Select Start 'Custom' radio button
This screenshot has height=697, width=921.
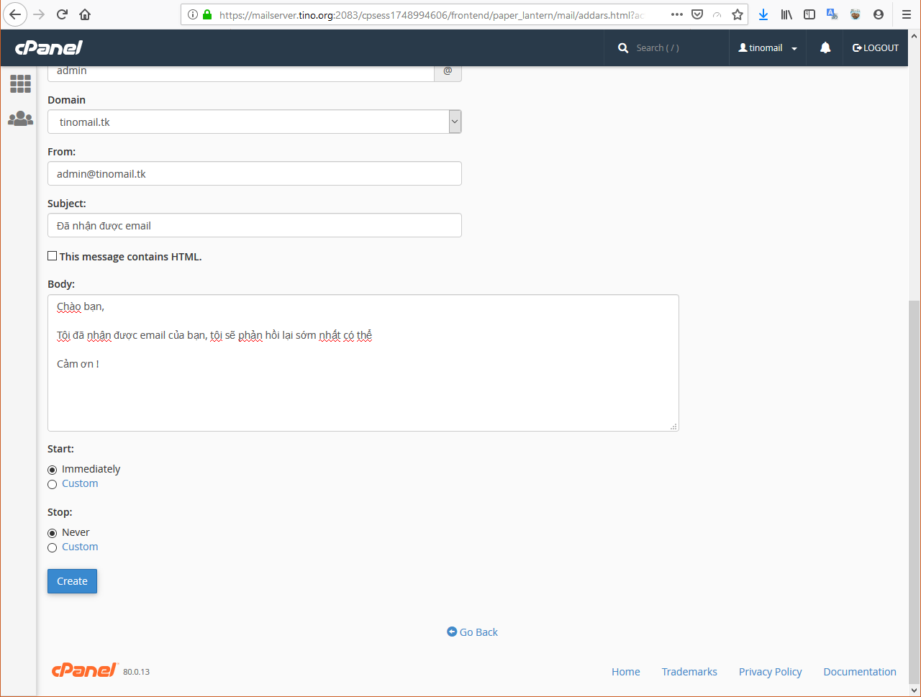[52, 485]
